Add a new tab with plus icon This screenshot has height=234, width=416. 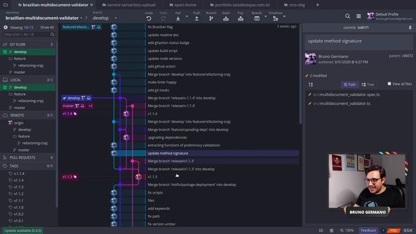click(x=317, y=5)
